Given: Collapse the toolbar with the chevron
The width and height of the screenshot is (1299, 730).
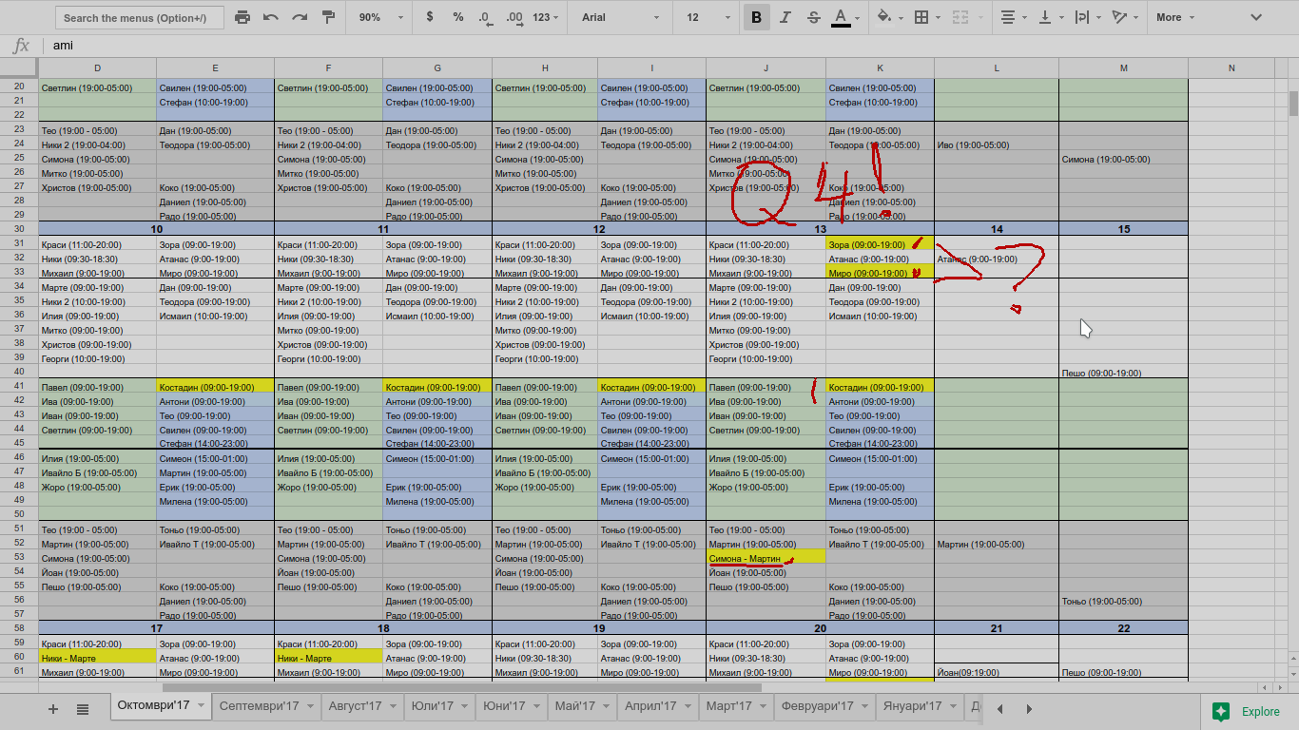Looking at the screenshot, I should pyautogui.click(x=1255, y=17).
